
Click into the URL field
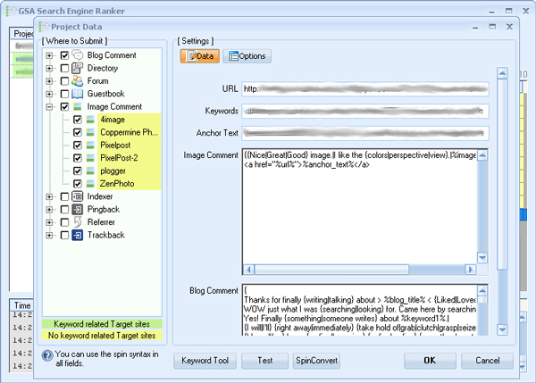(x=365, y=89)
